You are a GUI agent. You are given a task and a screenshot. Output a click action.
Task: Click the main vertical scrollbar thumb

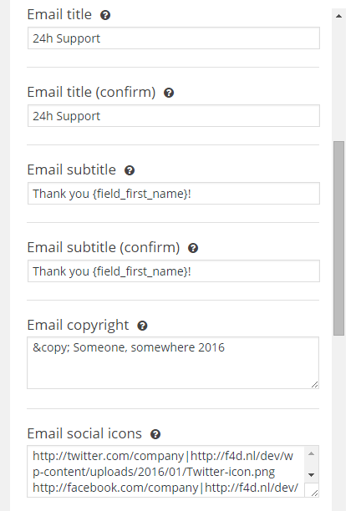click(339, 238)
